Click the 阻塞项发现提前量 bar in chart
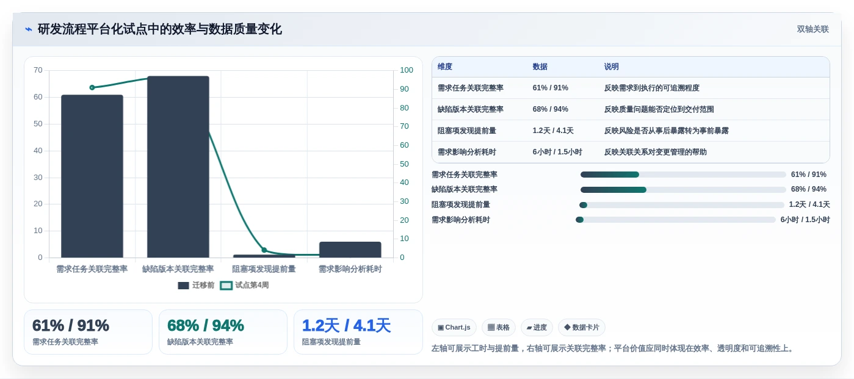Image resolution: width=854 pixels, height=379 pixels. pyautogui.click(x=264, y=256)
